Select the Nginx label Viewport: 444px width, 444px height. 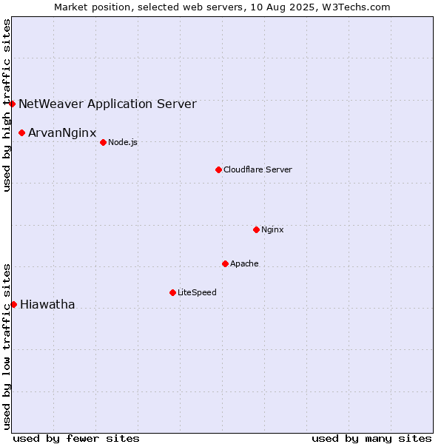[272, 229]
